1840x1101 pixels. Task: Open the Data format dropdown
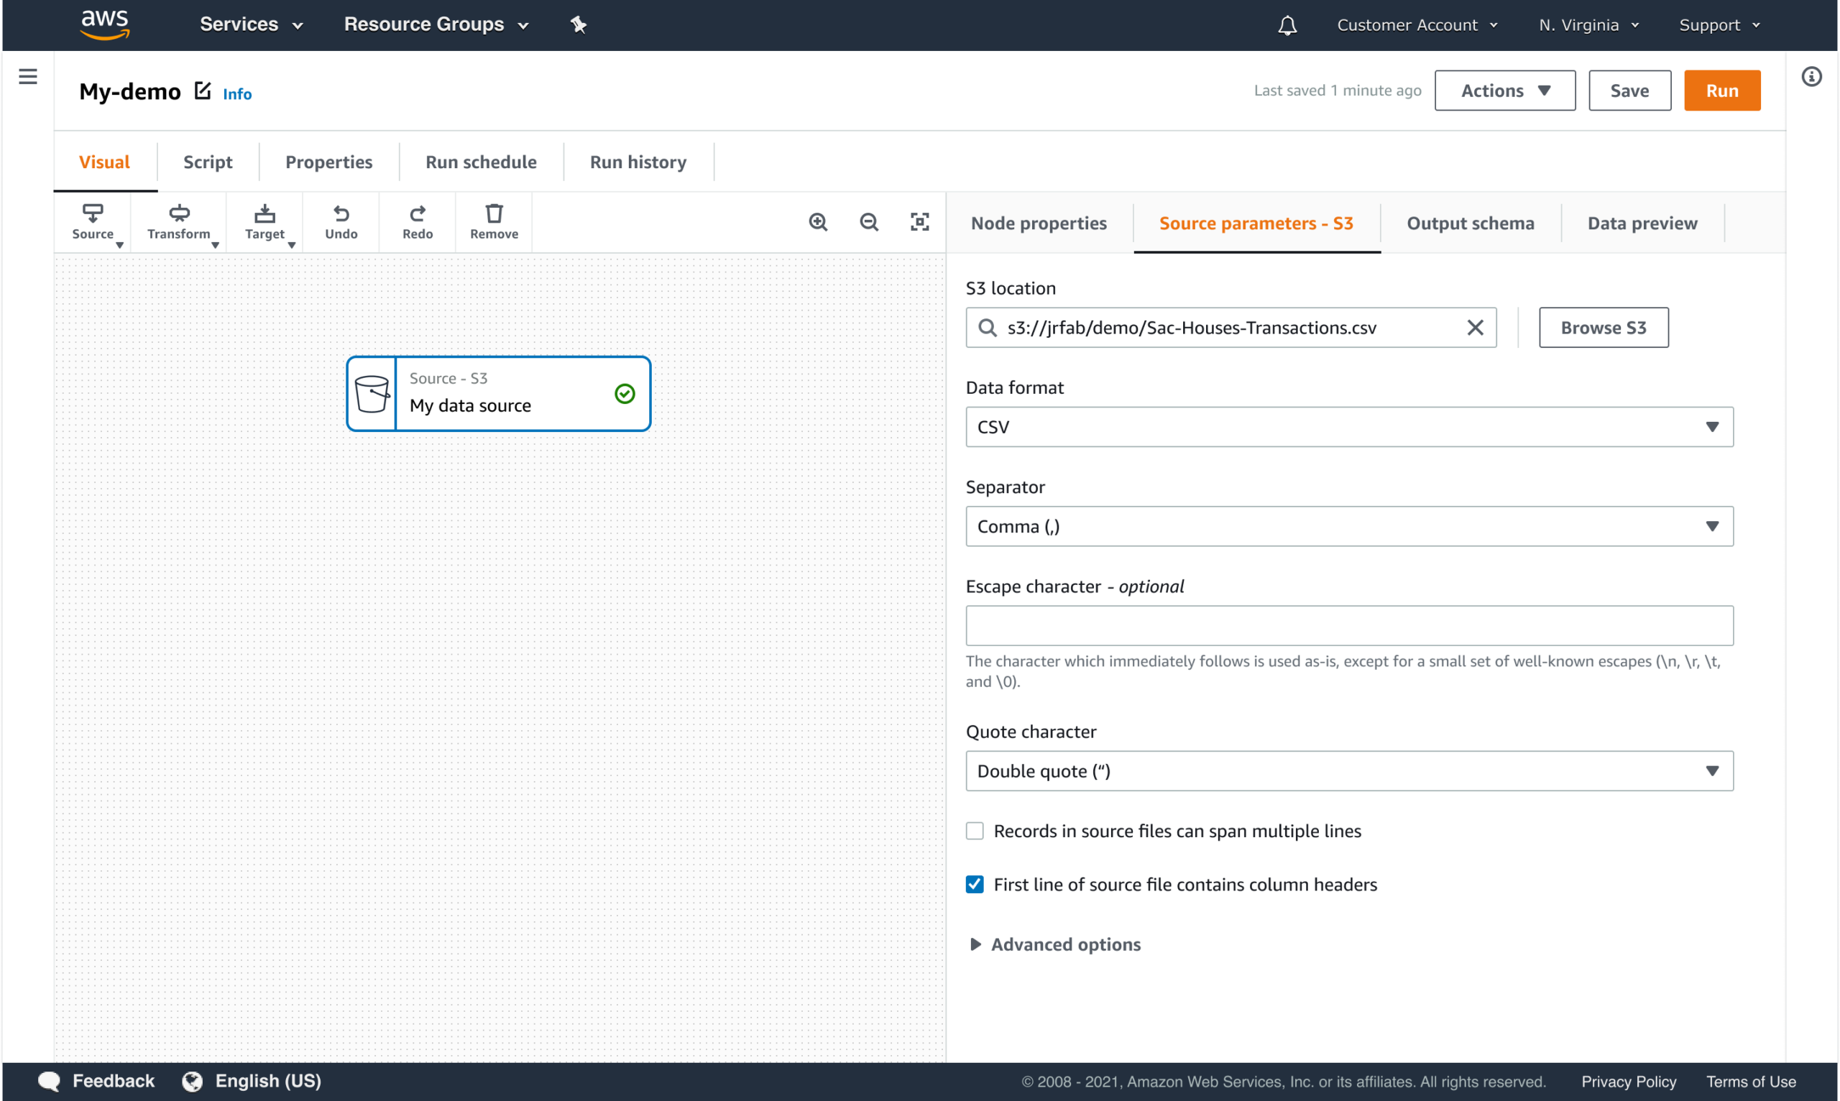point(1349,427)
